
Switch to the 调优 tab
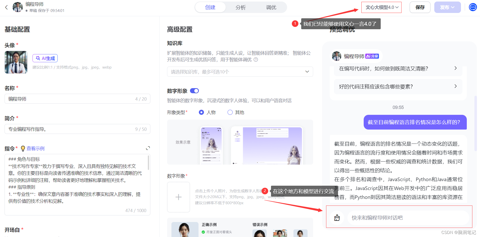[x=271, y=7]
